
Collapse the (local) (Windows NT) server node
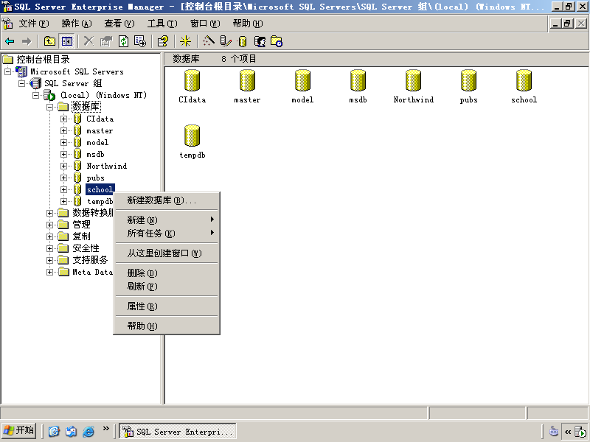pyautogui.click(x=35, y=95)
